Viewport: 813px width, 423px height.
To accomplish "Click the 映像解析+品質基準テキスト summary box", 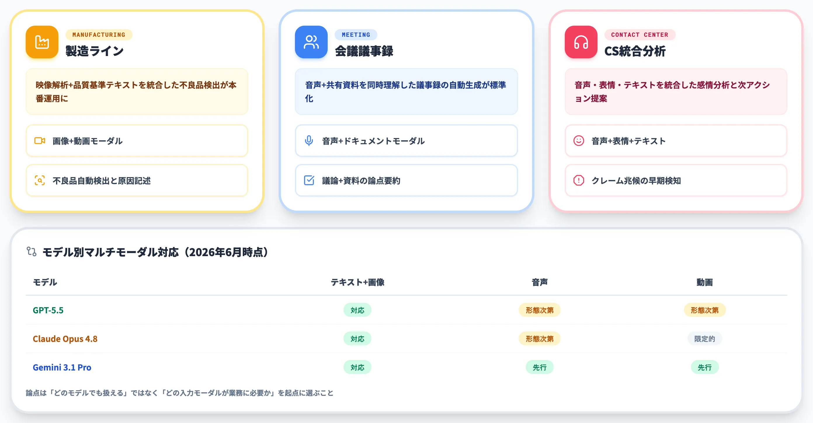I will pyautogui.click(x=137, y=92).
